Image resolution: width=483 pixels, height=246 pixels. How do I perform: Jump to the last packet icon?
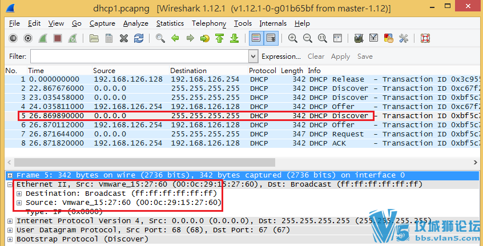[x=234, y=38]
